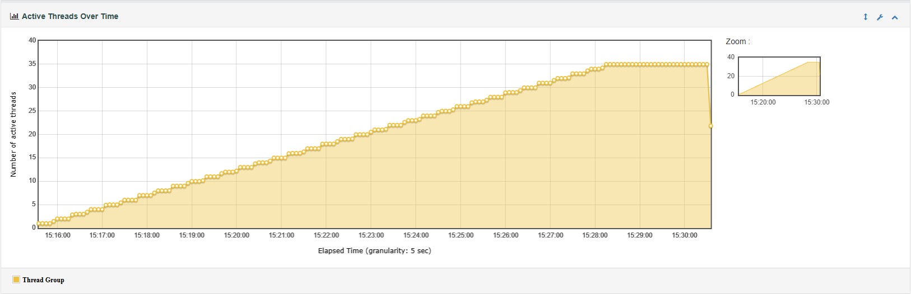Click the 20 label on main y-axis

[x=32, y=134]
